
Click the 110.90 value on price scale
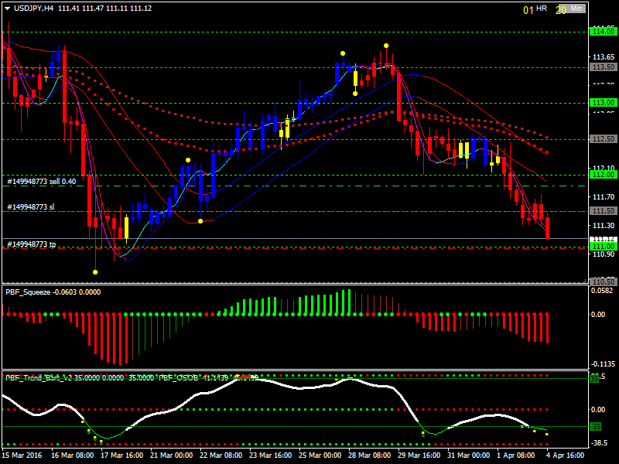click(x=604, y=254)
